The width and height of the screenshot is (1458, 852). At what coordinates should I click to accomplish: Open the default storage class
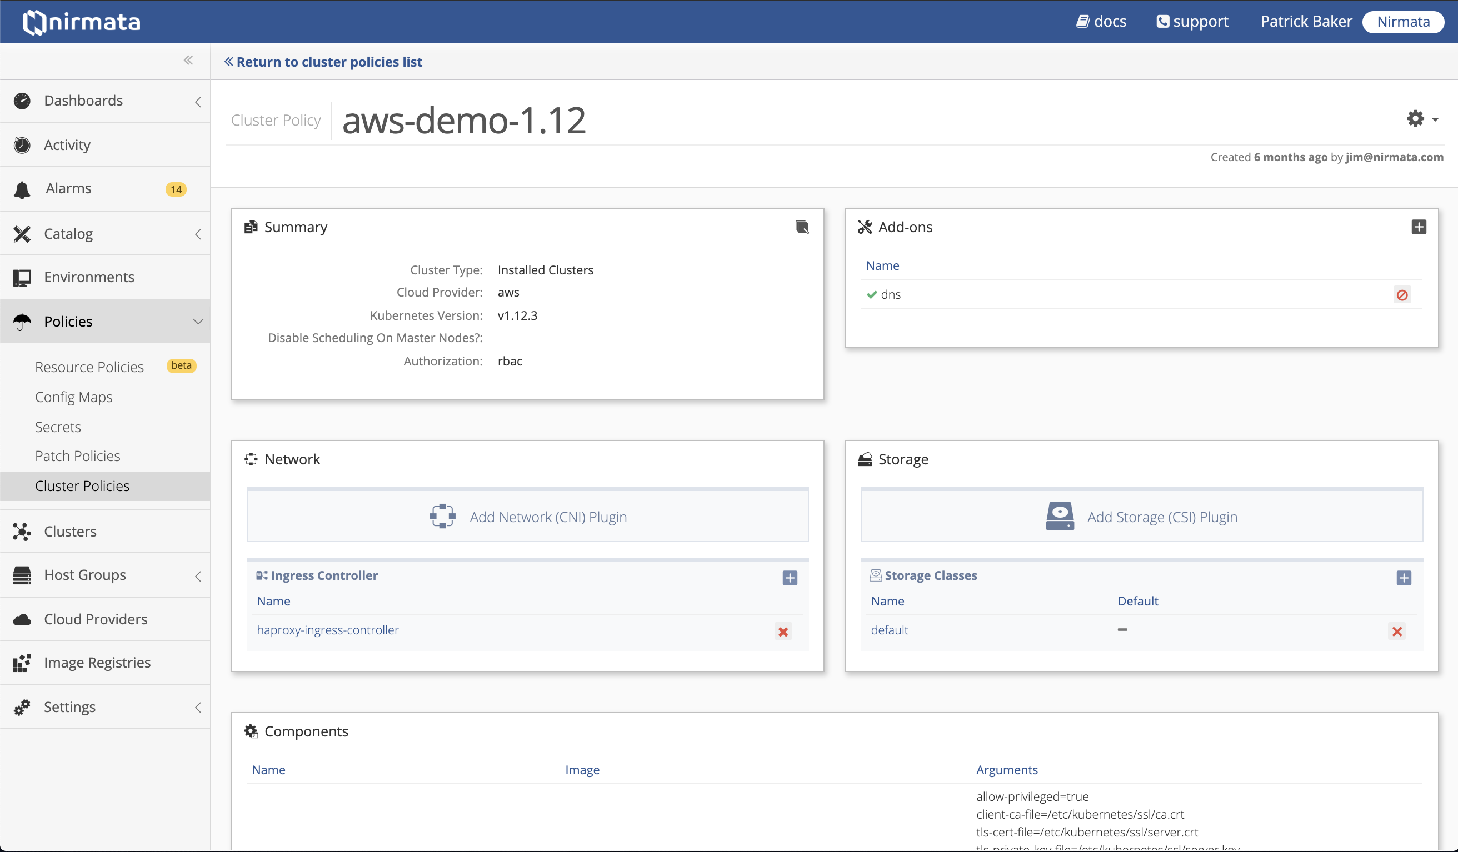click(889, 630)
